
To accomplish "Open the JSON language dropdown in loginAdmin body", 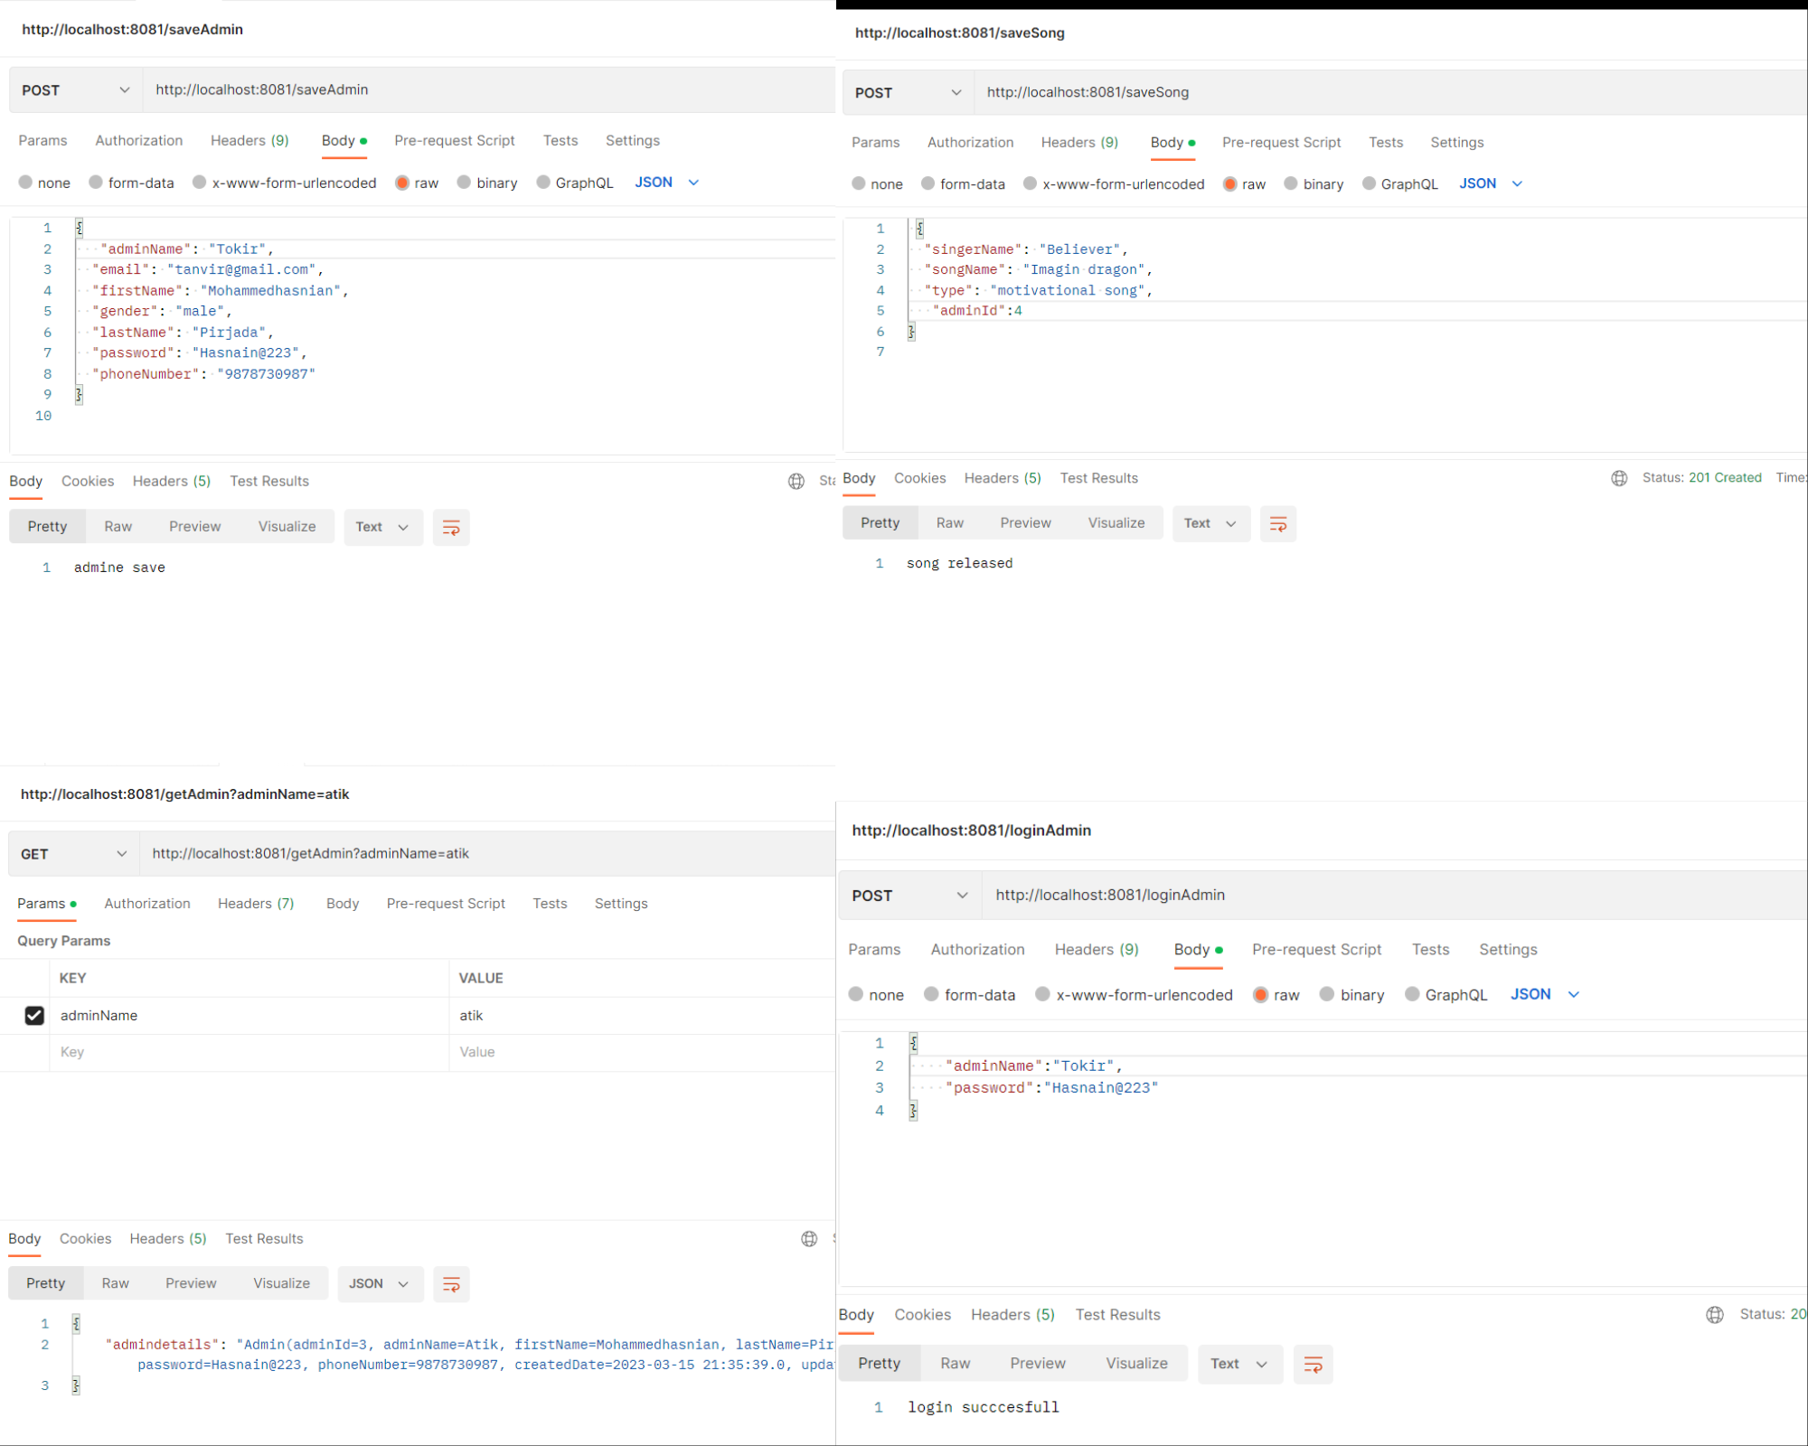I will (x=1544, y=994).
